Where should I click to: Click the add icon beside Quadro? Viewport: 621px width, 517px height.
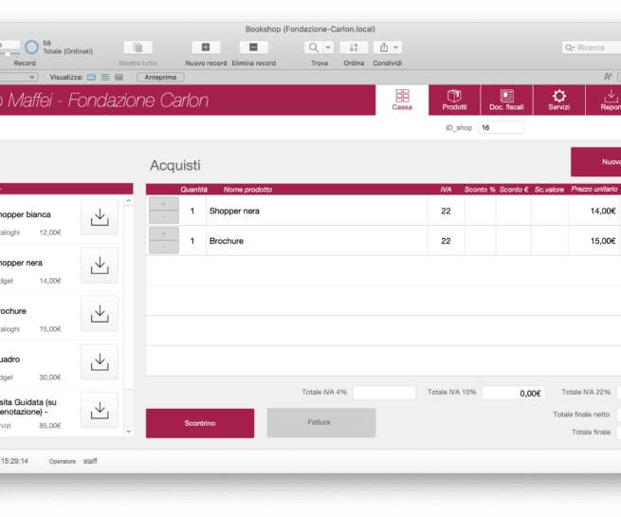click(x=99, y=361)
